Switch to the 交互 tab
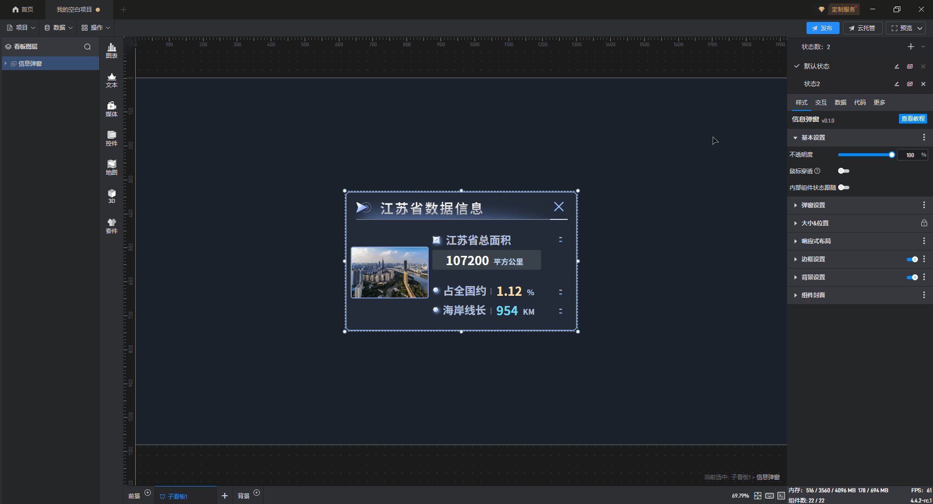The height and width of the screenshot is (504, 933). (x=821, y=103)
